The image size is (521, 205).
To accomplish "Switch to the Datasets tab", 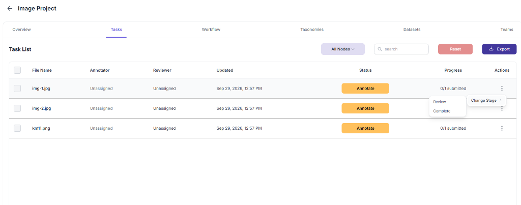I will click(x=412, y=30).
